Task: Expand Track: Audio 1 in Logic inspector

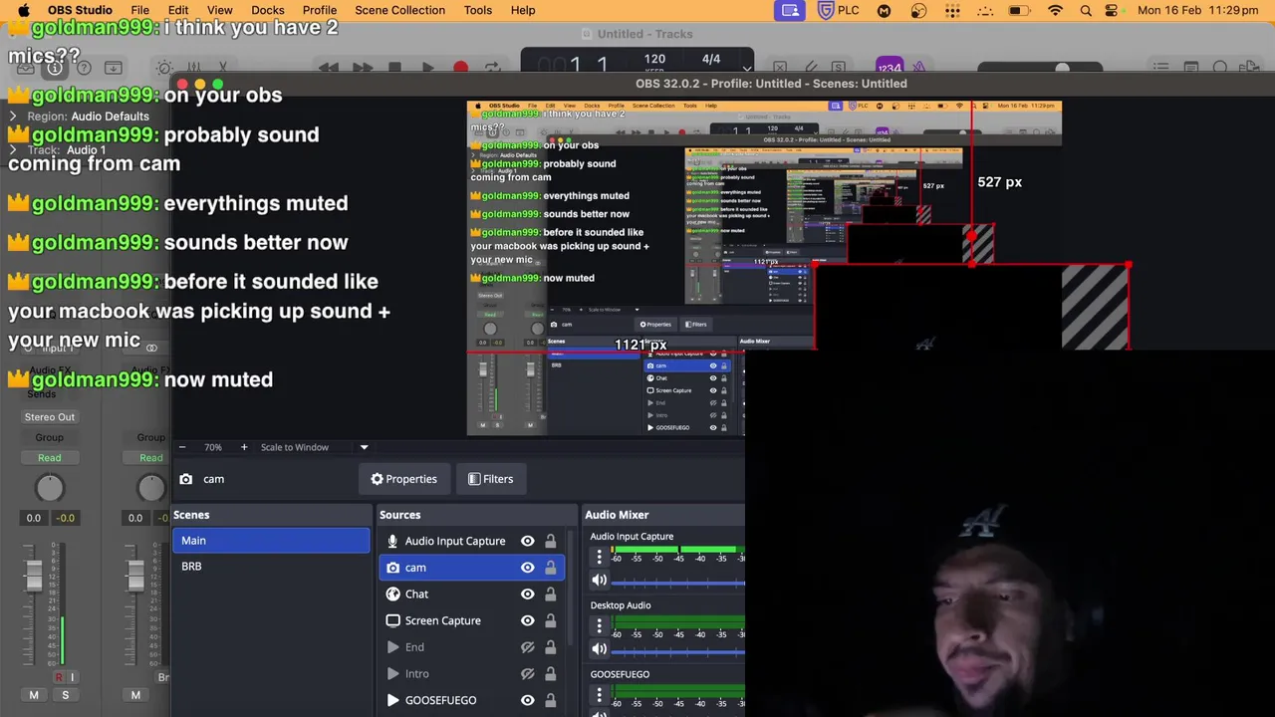Action: [13, 150]
